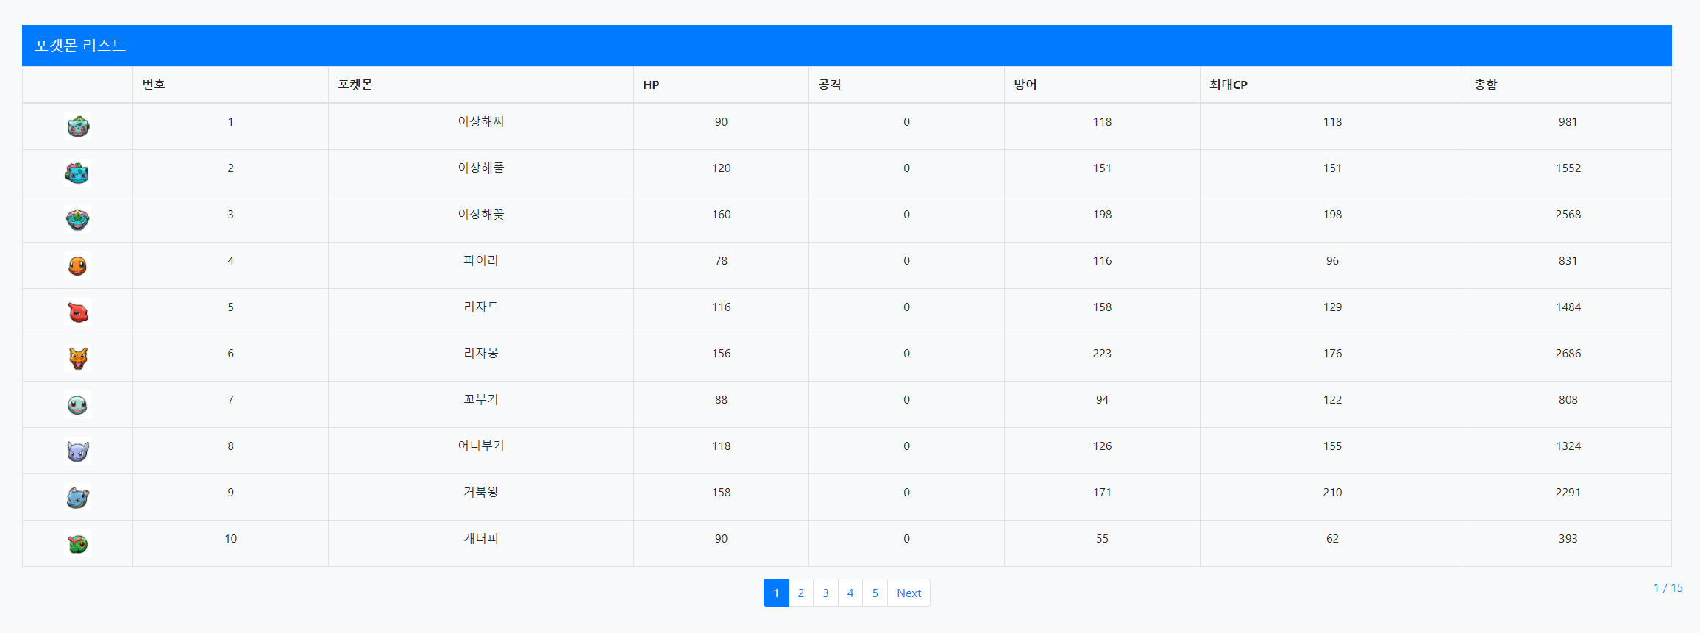1700x633 pixels.
Task: Click total value 1484
Action: click(x=1568, y=307)
